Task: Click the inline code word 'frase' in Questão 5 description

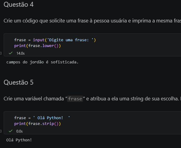Action: 75,99
